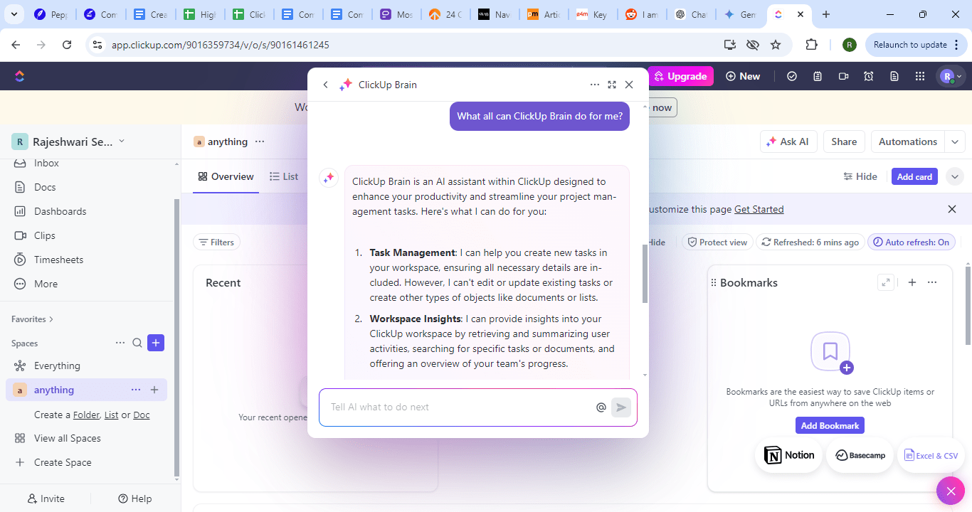The height and width of the screenshot is (512, 972).
Task: Click More in sidebar
Action: 46,284
